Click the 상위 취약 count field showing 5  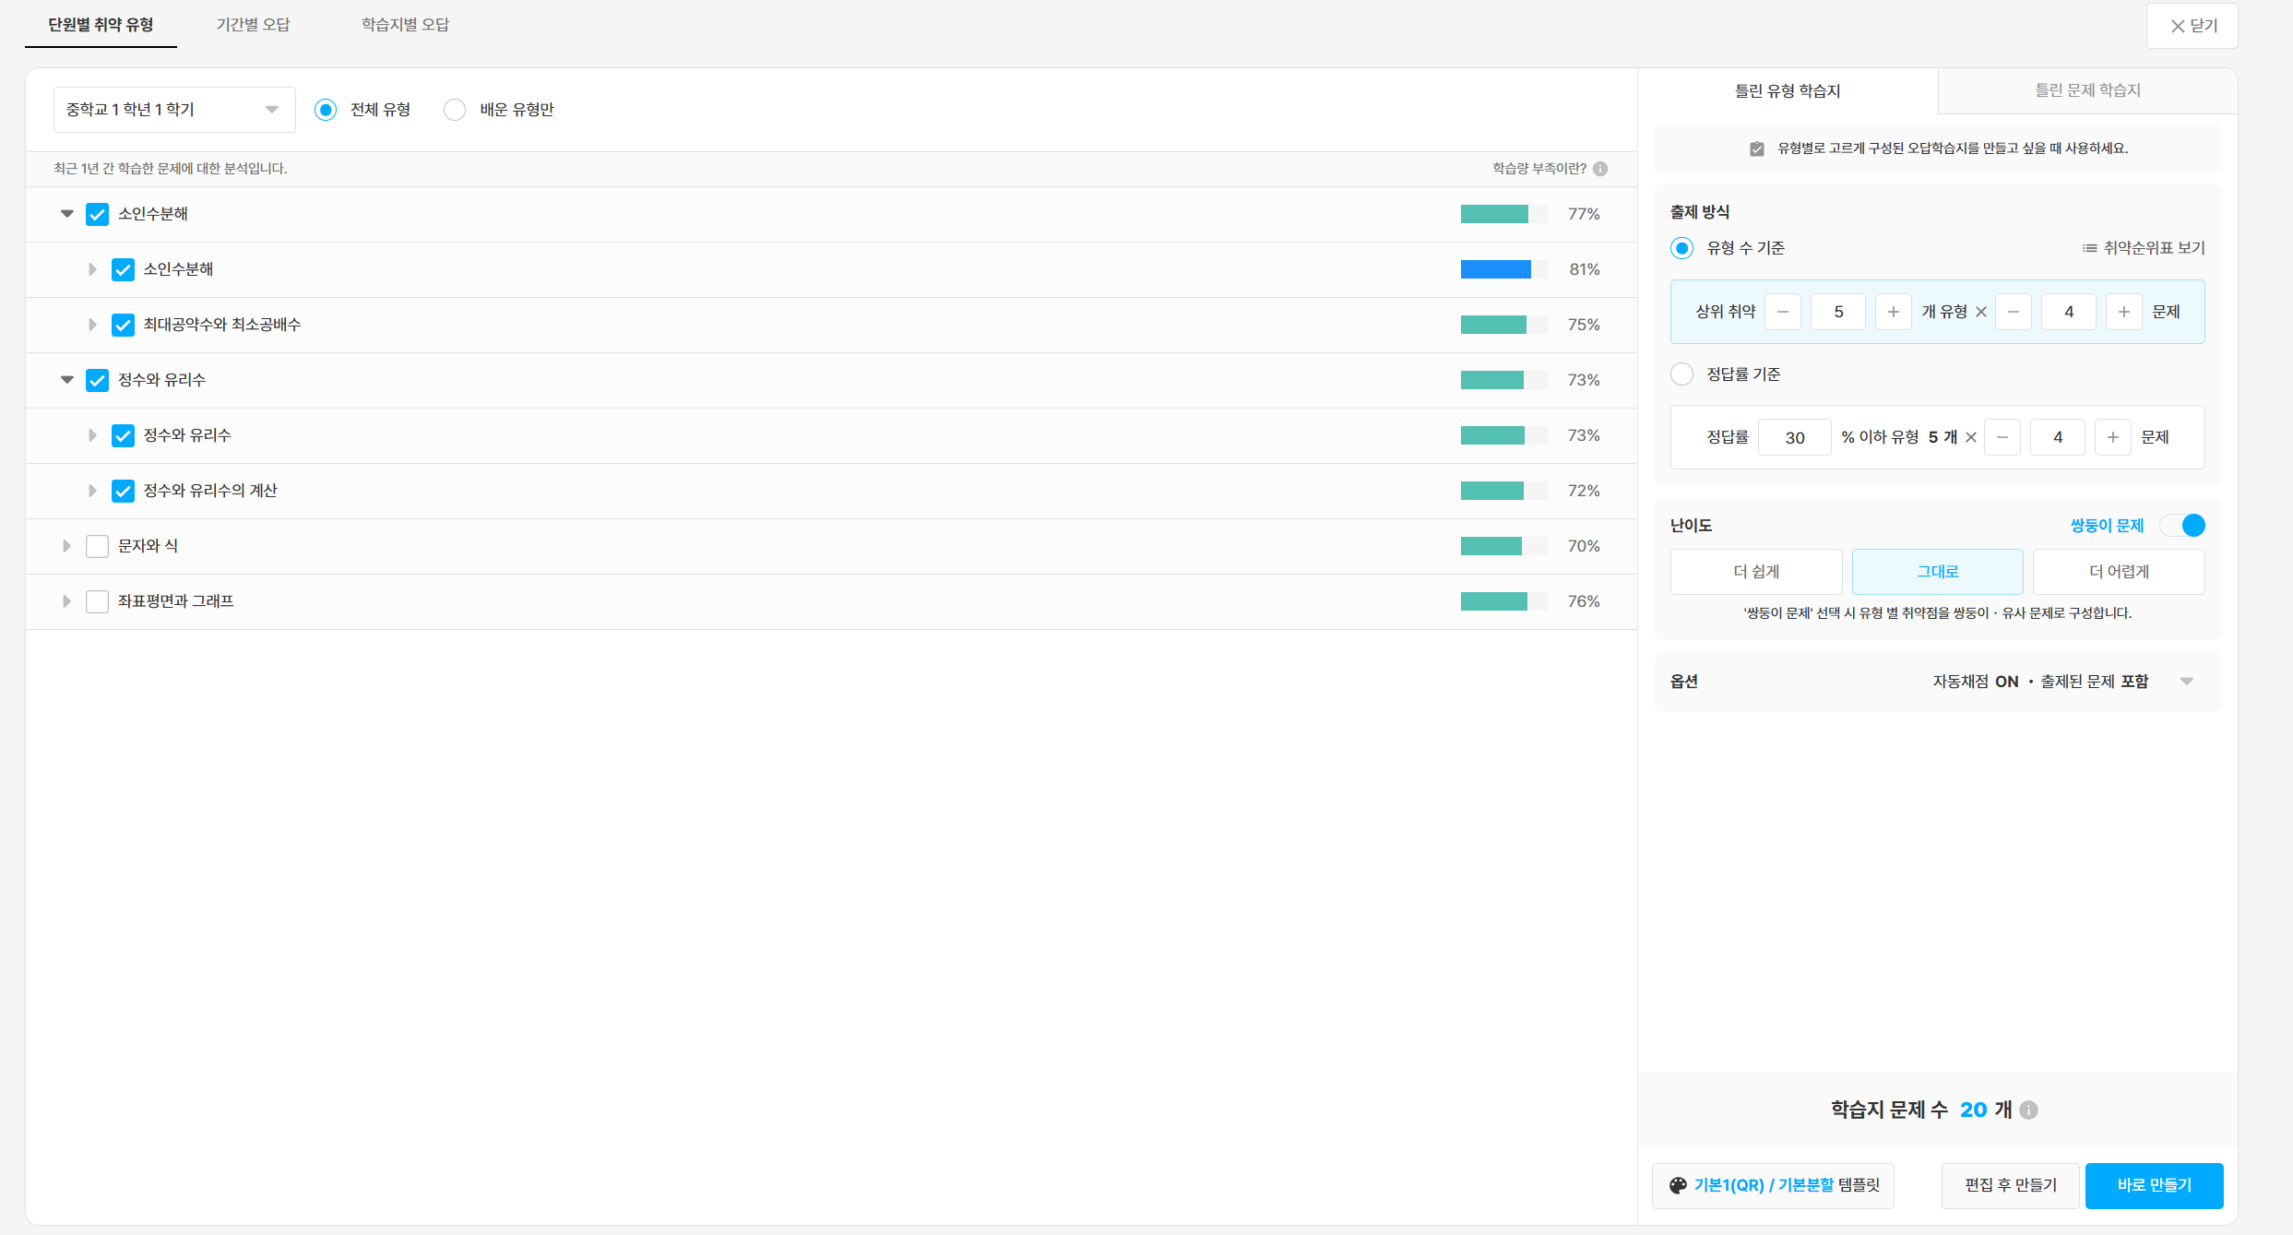coord(1838,312)
